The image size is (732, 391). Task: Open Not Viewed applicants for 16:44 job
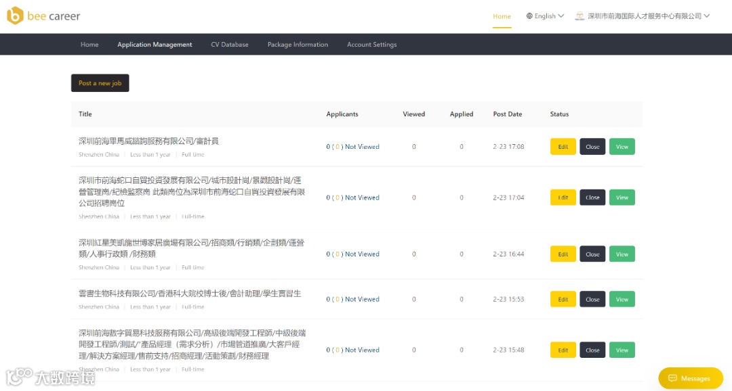pos(353,254)
